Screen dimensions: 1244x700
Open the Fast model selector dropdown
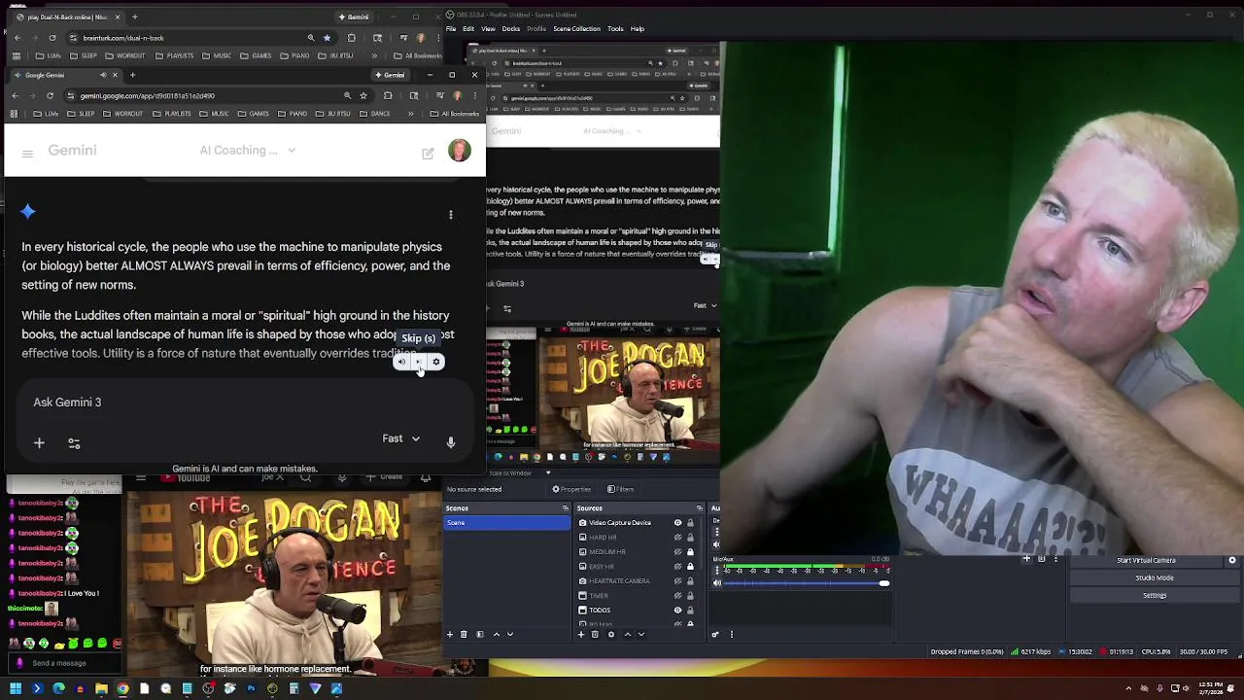point(400,438)
